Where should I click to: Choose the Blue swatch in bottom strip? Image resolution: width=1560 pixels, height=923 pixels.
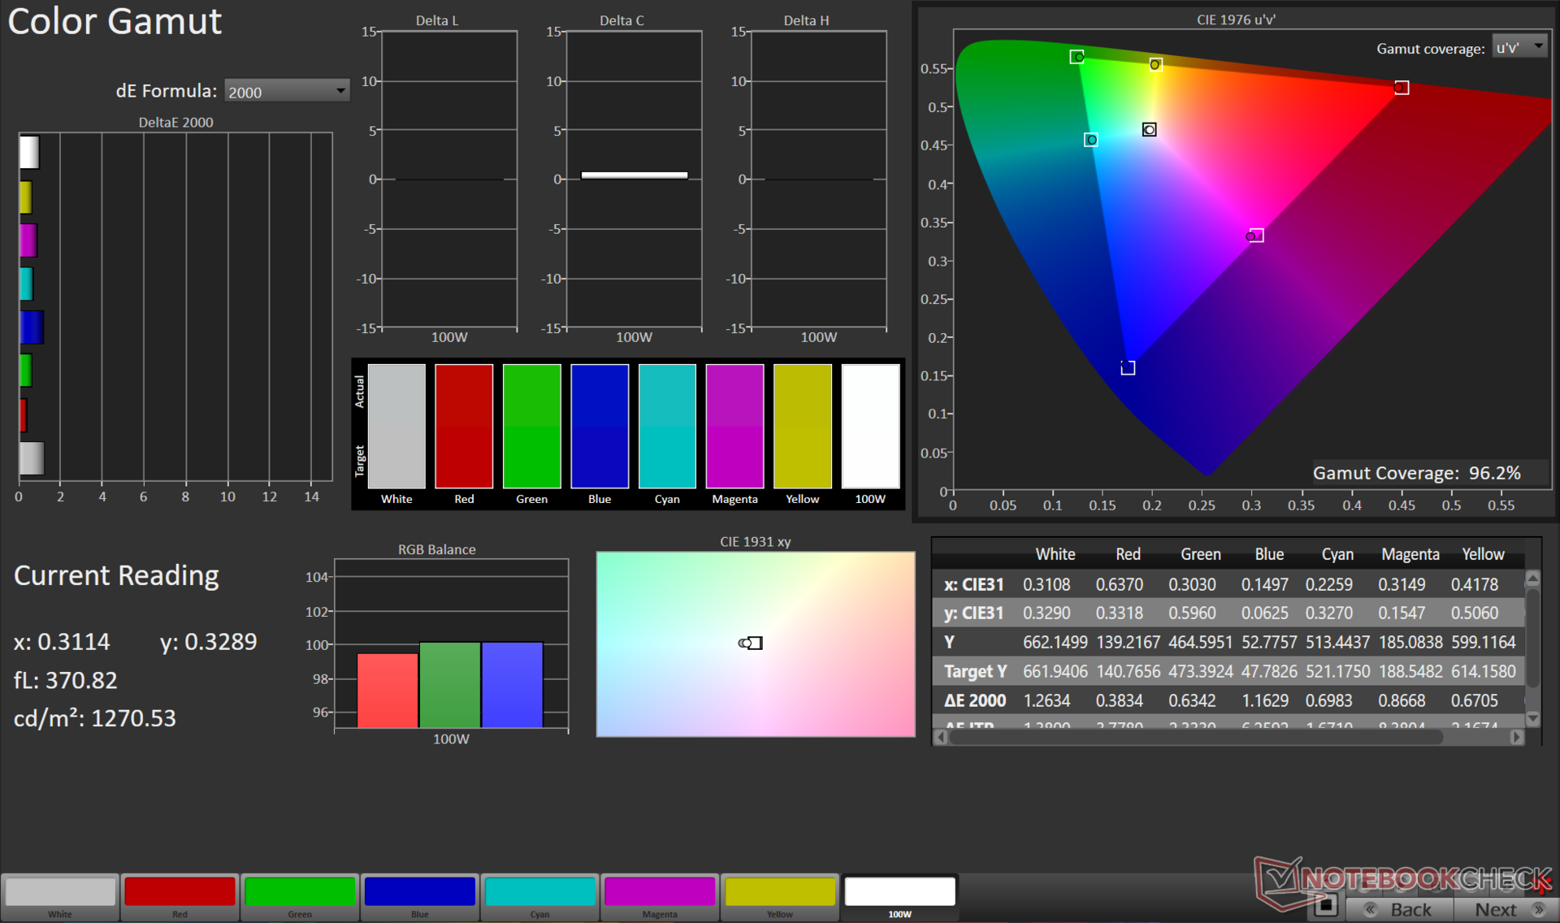pyautogui.click(x=419, y=892)
